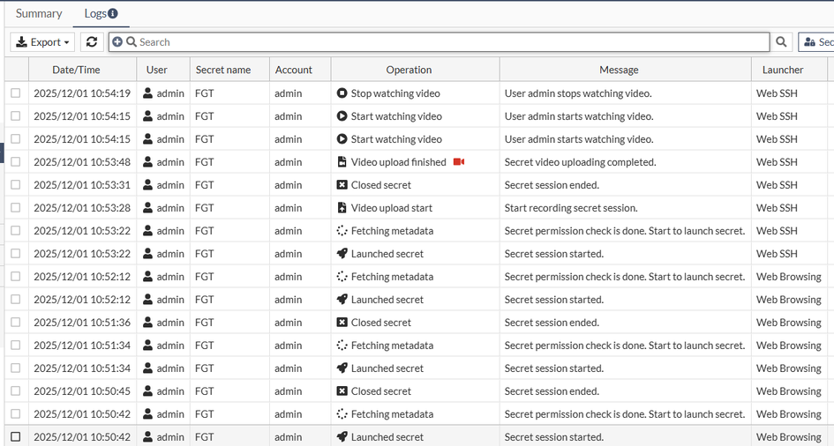Click the add filter plus icon in search
The width and height of the screenshot is (834, 446).
coord(117,42)
